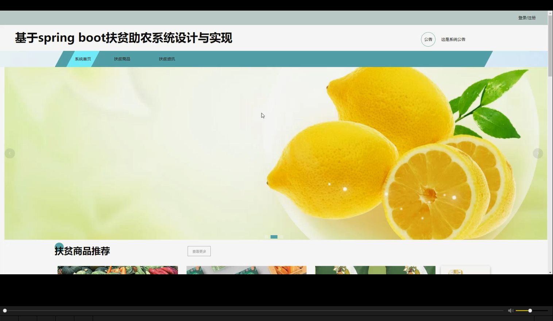Image resolution: width=553 pixels, height=321 pixels.
Task: Switch to the 扶贫商品 tab
Action: tap(122, 59)
